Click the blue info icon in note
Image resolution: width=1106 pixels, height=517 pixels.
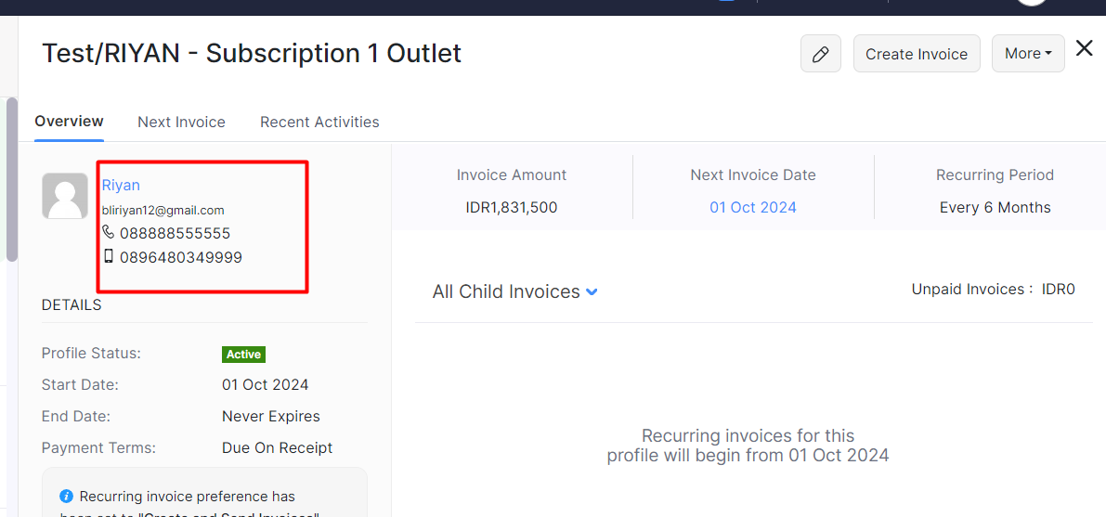pyautogui.click(x=66, y=497)
